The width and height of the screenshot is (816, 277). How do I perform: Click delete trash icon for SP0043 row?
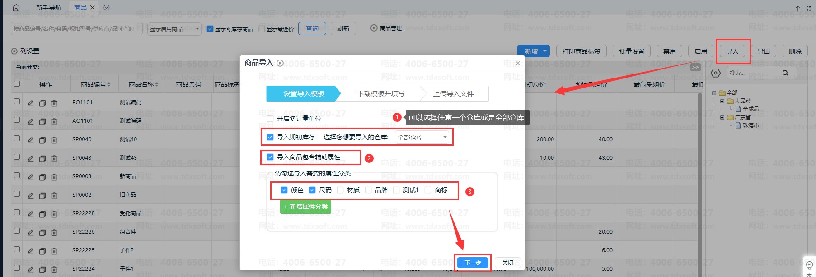click(x=54, y=158)
